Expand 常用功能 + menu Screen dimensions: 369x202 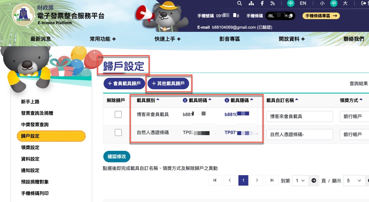coord(103,39)
